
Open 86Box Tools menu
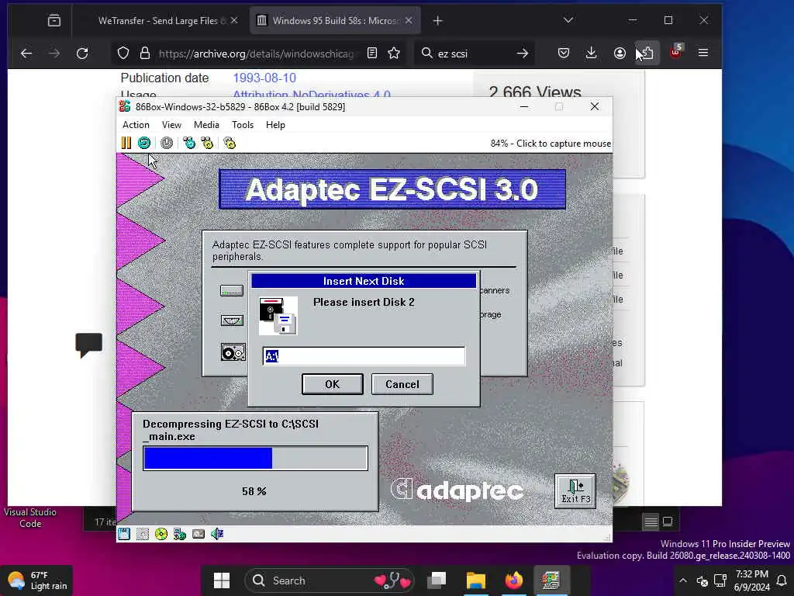243,125
